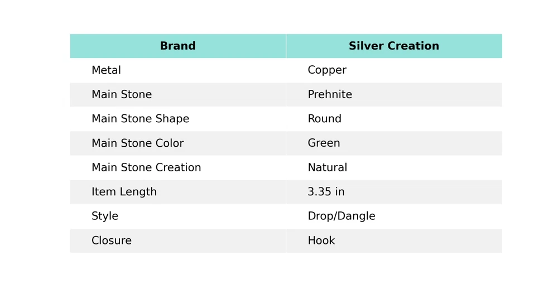Select the Green value
This screenshot has height=284, width=558.
(324, 143)
